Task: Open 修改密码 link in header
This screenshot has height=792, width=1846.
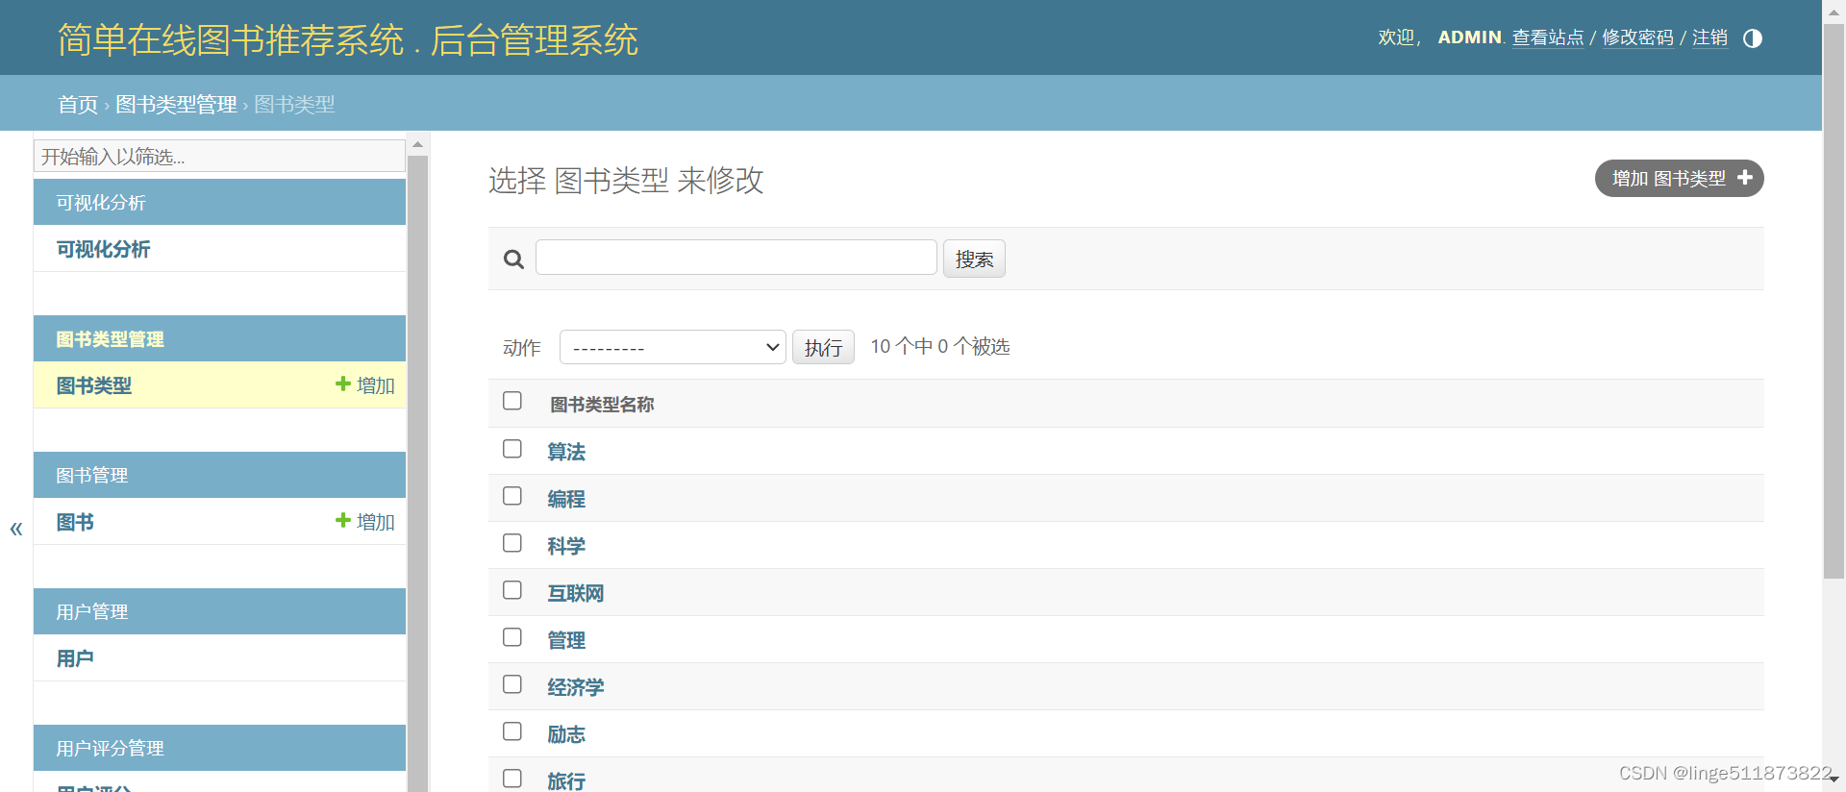Action: (1637, 37)
